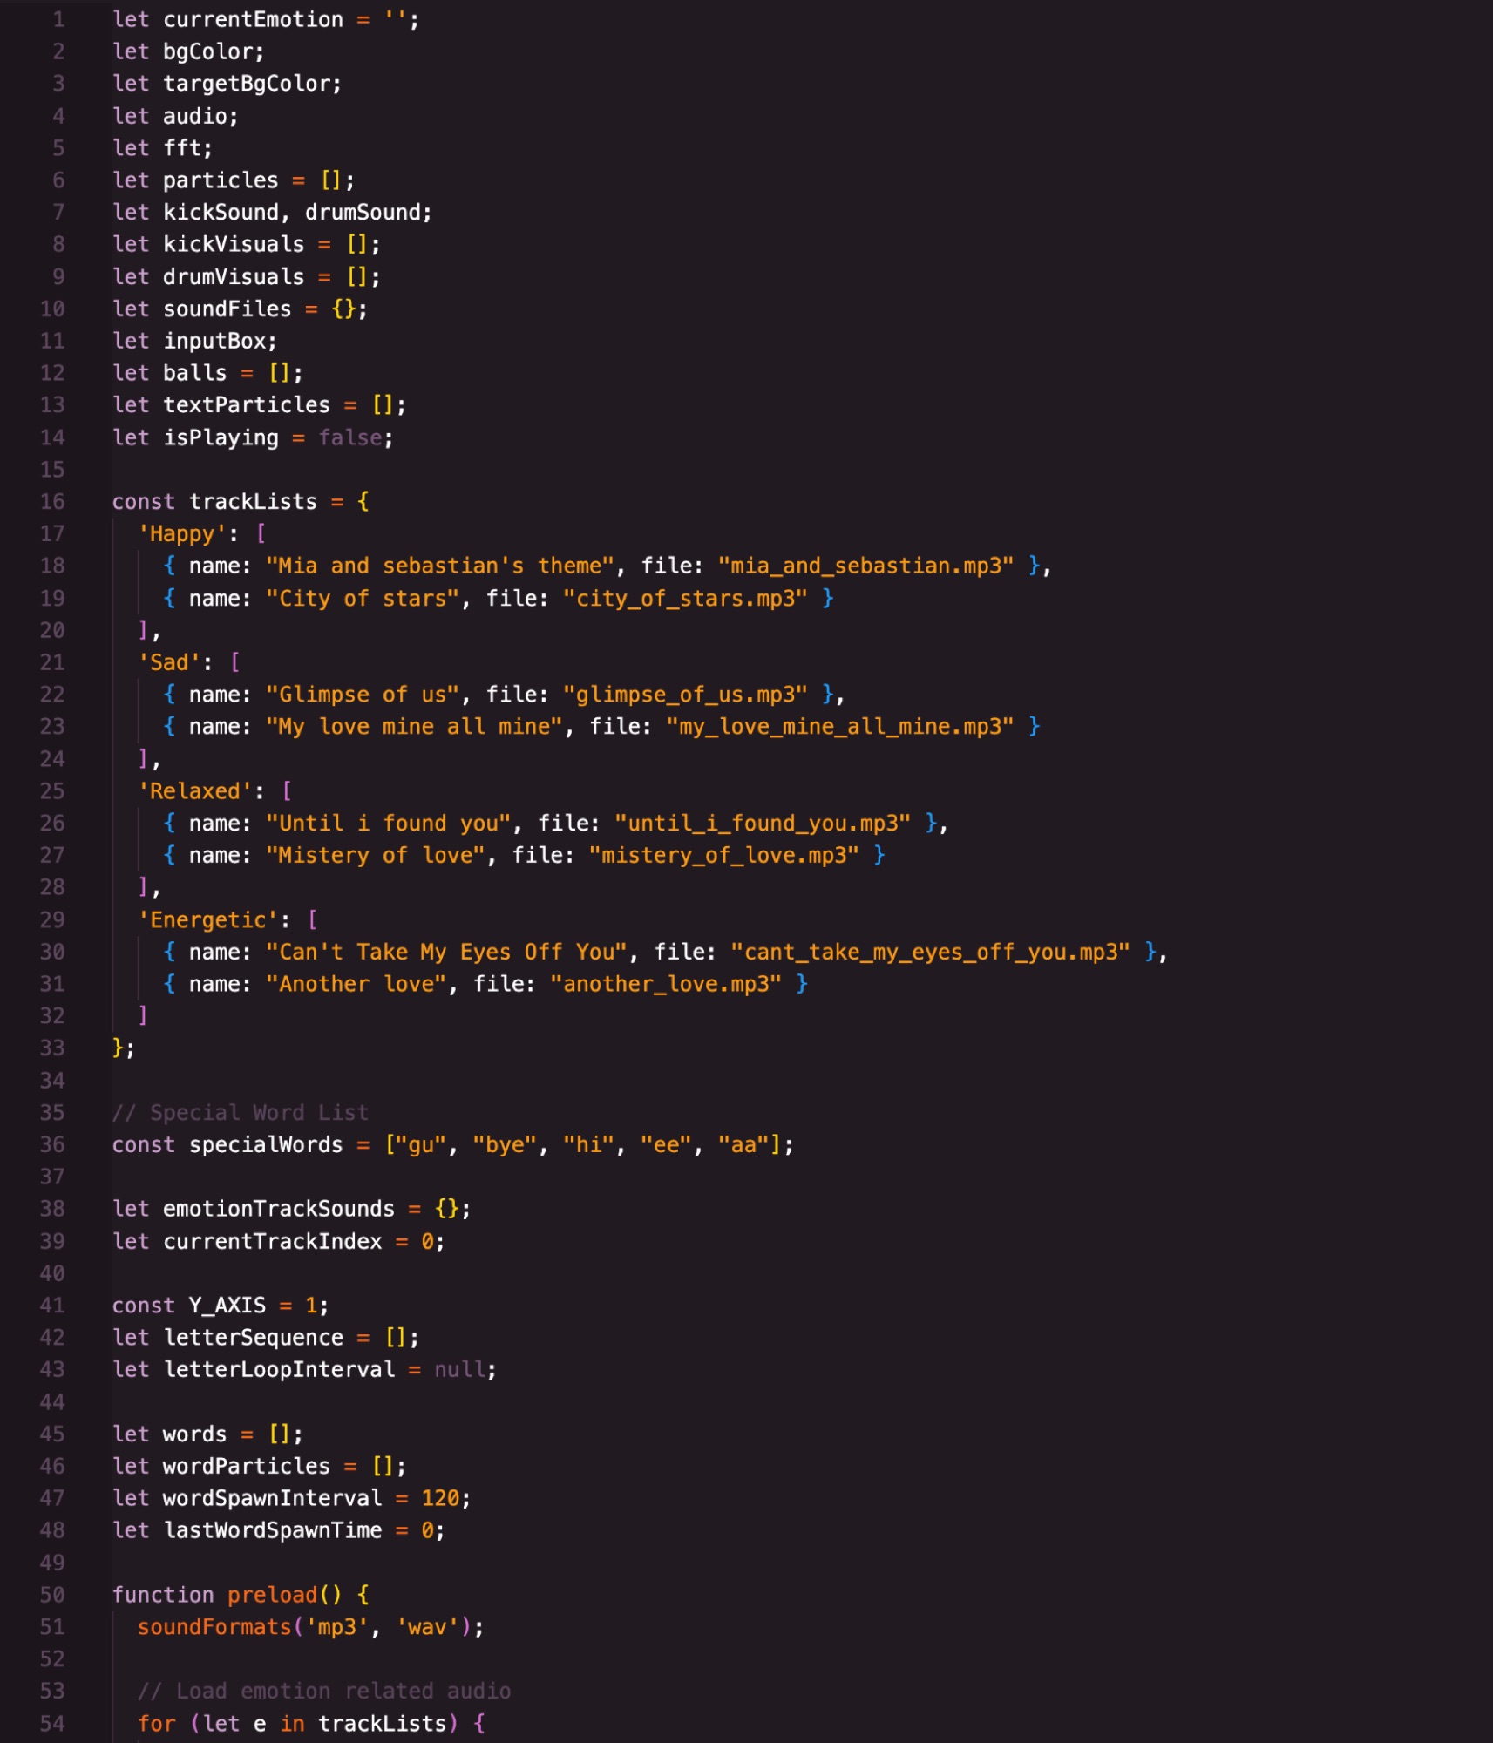
Task: Click the comment '// Load emotion related audio'
Action: point(324,1692)
